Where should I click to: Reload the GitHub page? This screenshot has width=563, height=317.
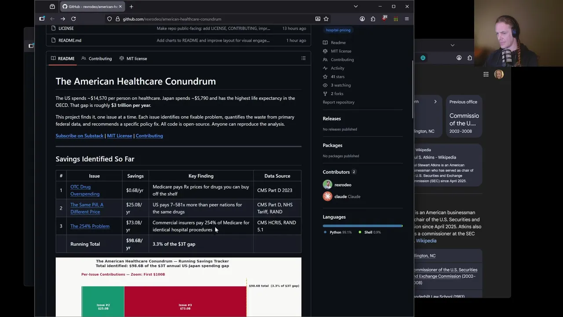pyautogui.click(x=73, y=19)
